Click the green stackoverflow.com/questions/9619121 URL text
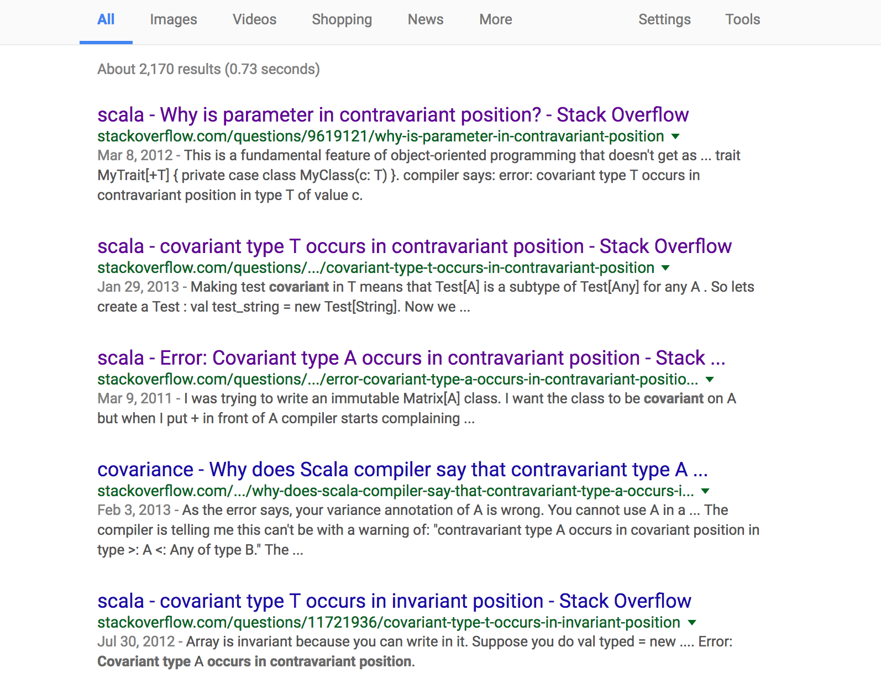 pyautogui.click(x=381, y=136)
